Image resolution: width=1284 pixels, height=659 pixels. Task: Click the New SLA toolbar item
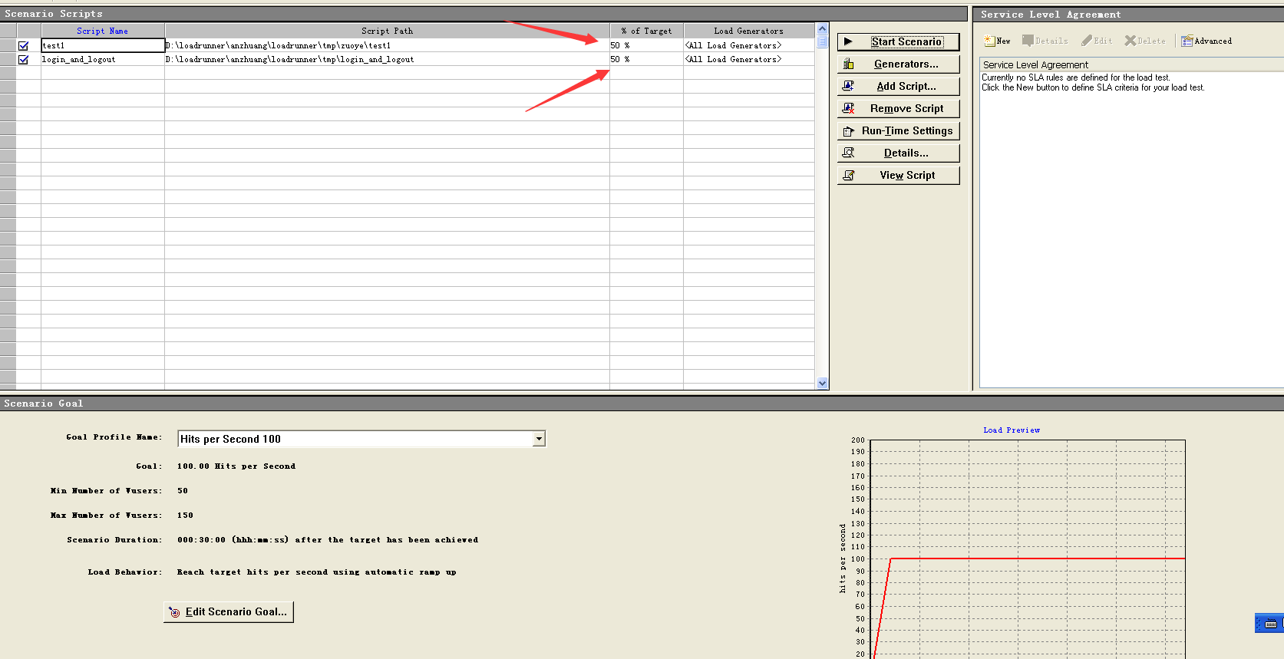(997, 41)
